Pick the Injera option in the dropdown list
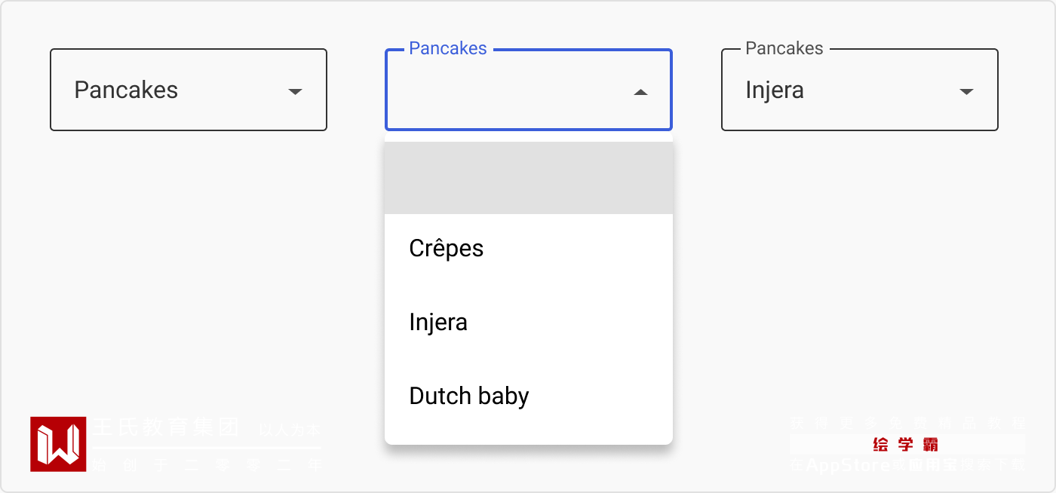 pyautogui.click(x=438, y=323)
